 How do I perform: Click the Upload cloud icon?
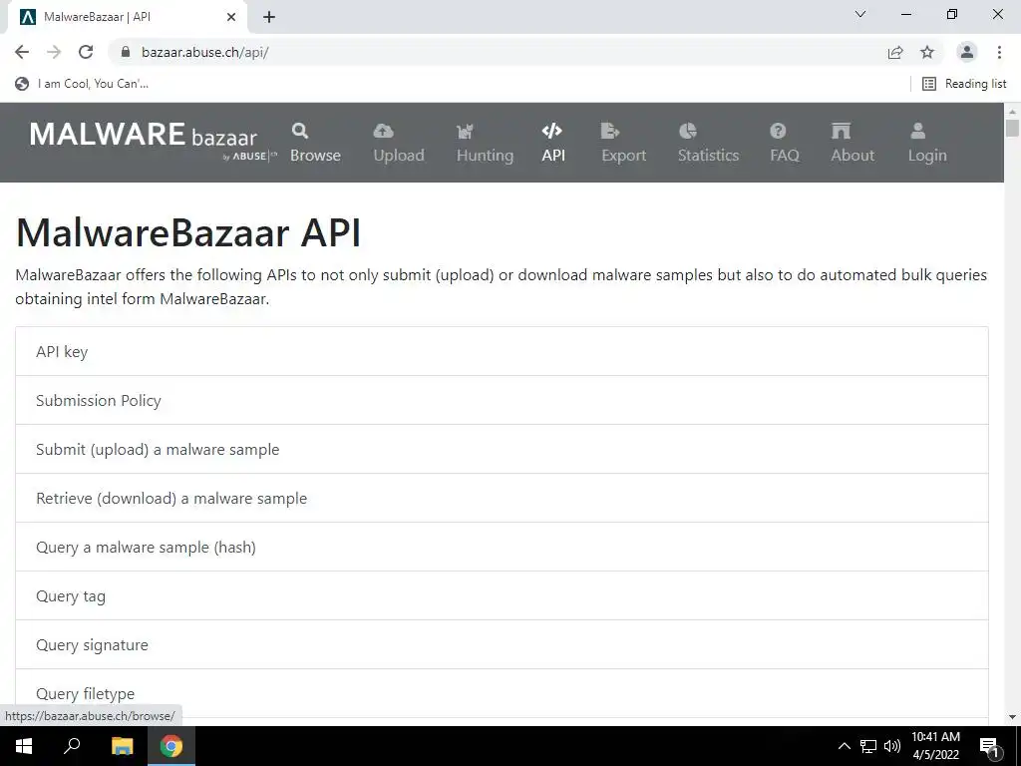tap(383, 131)
